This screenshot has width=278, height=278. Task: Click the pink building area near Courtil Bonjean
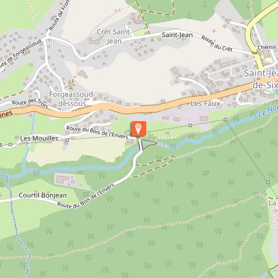tap(66, 180)
